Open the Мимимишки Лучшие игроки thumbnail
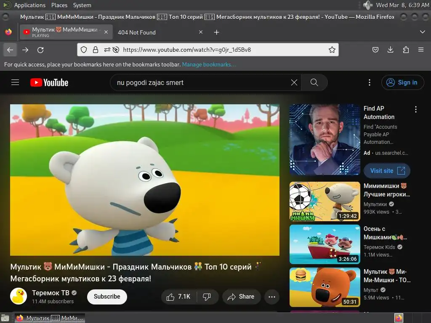 pyautogui.click(x=325, y=201)
